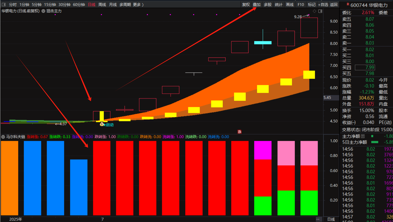Image resolution: width=393 pixels, height=222 pixels.
Task: Toggle the 叠加 overlay option
Action: [x=257, y=5]
